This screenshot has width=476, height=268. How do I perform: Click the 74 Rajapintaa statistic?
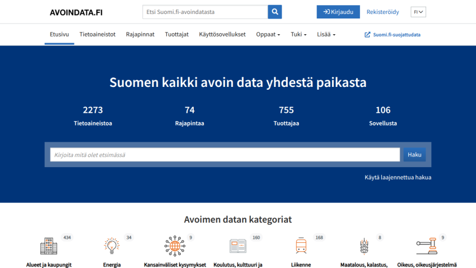[x=189, y=115]
